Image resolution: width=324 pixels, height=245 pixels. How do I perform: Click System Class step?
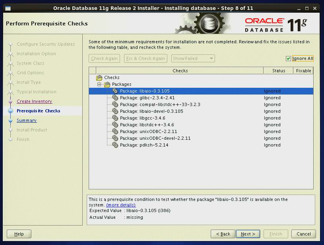(x=30, y=63)
